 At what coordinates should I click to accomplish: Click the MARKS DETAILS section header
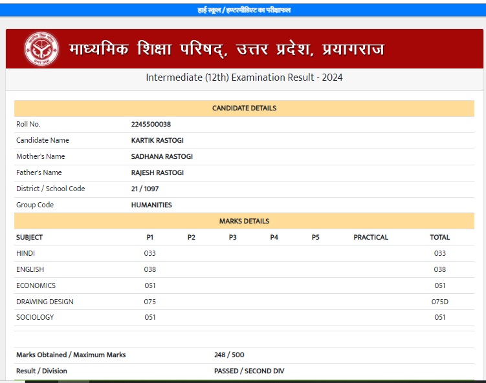(x=244, y=221)
